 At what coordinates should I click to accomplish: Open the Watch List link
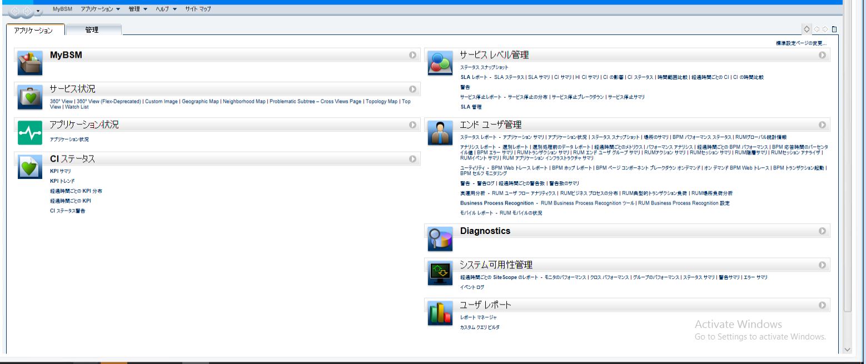tap(77, 107)
